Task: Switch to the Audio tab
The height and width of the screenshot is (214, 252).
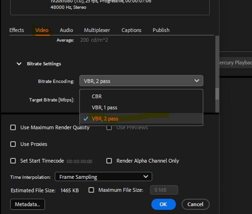Action: tap(66, 30)
